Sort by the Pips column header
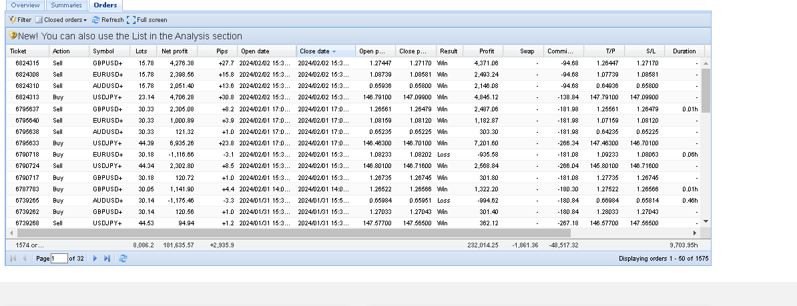797x306 pixels. tap(222, 51)
